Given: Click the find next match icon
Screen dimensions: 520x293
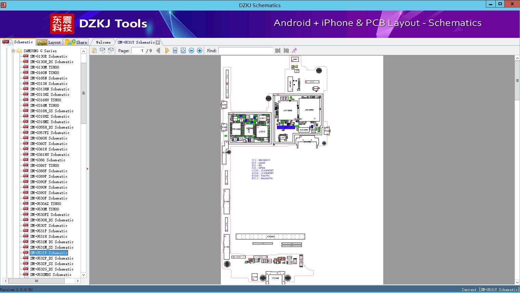Looking at the screenshot, I should (x=286, y=50).
